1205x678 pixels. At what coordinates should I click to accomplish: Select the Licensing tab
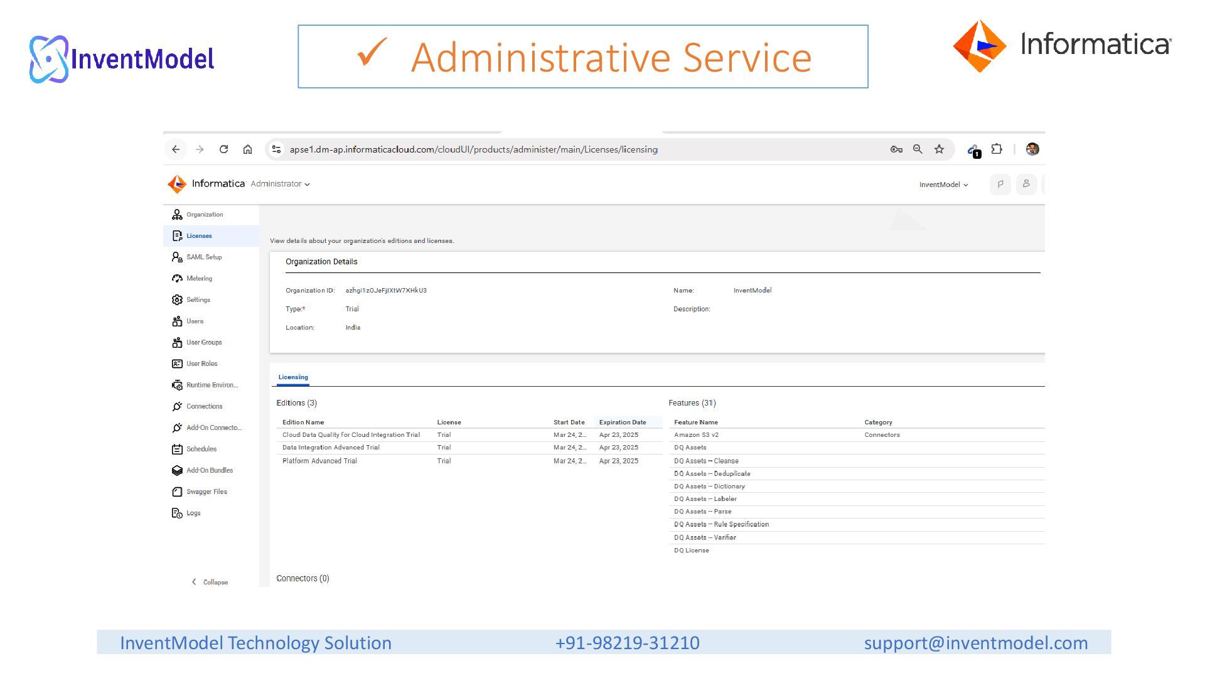click(293, 377)
